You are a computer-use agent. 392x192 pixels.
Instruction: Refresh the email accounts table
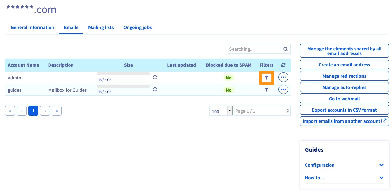point(283,65)
